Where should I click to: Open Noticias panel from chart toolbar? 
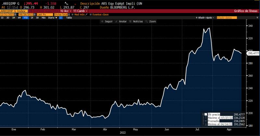tap(131, 21)
